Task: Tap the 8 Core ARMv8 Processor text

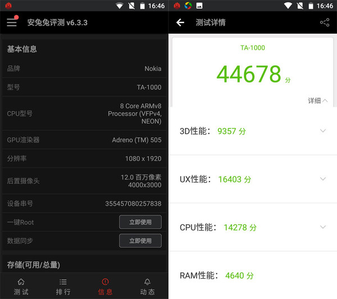Action: coord(135,113)
